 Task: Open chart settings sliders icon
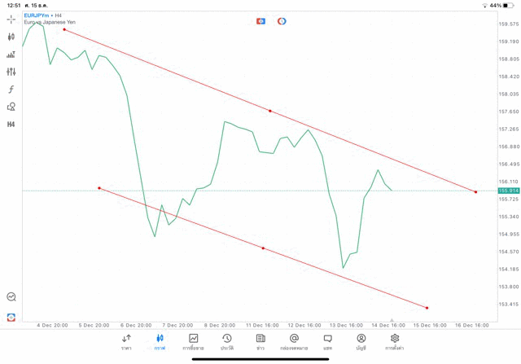pos(11,72)
